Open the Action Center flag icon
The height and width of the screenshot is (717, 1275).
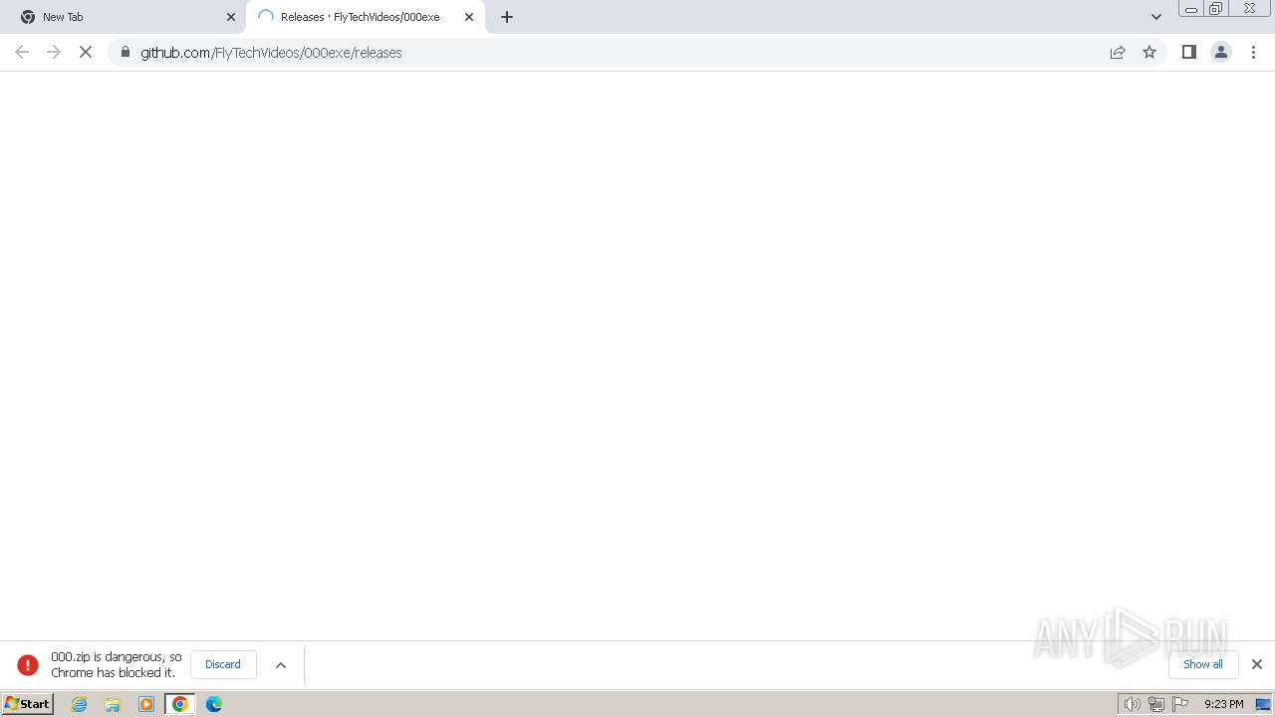1180,704
